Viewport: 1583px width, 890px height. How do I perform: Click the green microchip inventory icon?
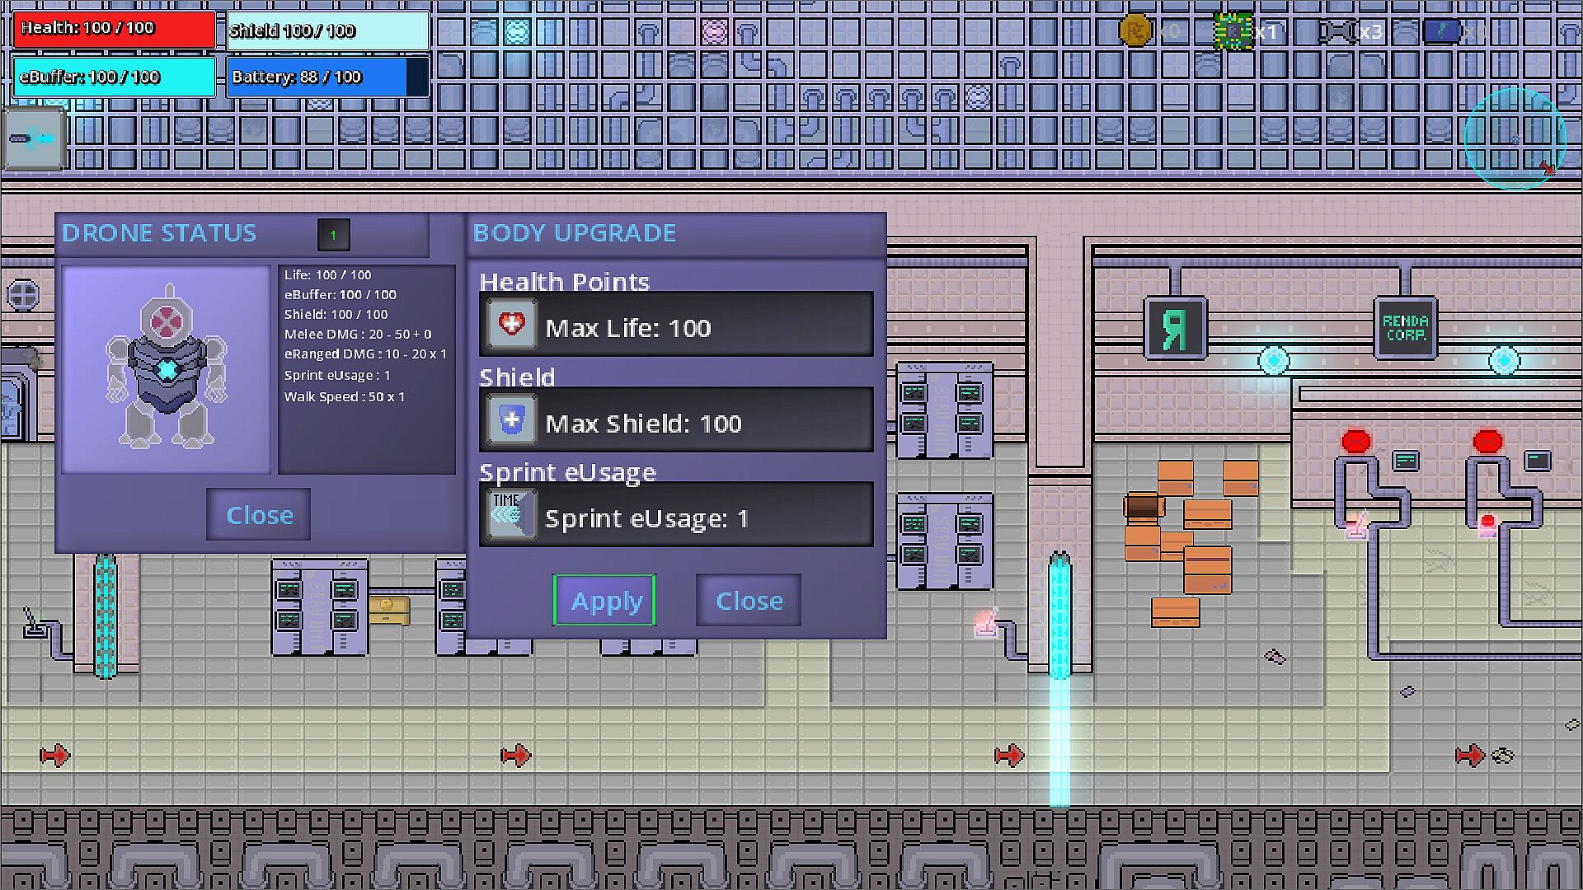tap(1233, 31)
